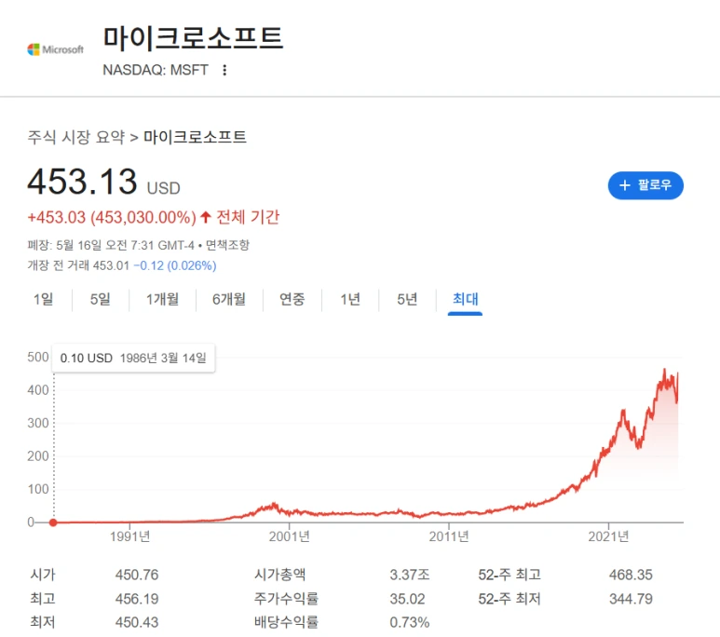
Task: Click the 52-주 최고 value 468.35
Action: [x=631, y=575]
